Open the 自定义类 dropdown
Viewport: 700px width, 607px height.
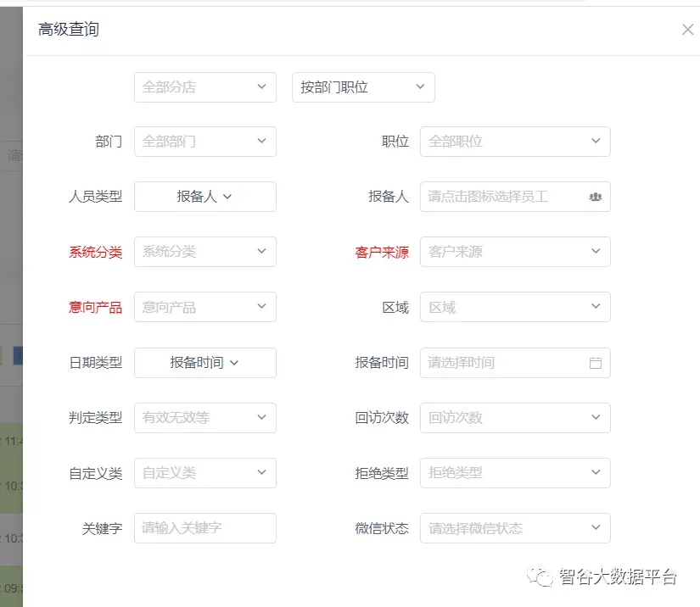(205, 473)
